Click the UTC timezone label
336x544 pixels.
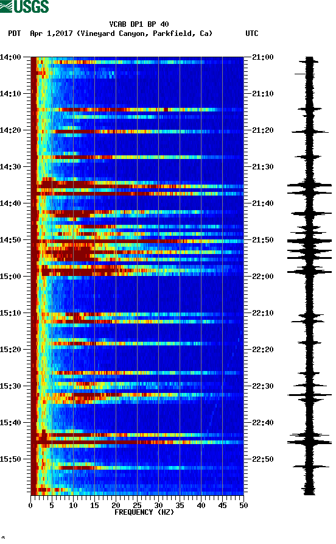tap(252, 34)
